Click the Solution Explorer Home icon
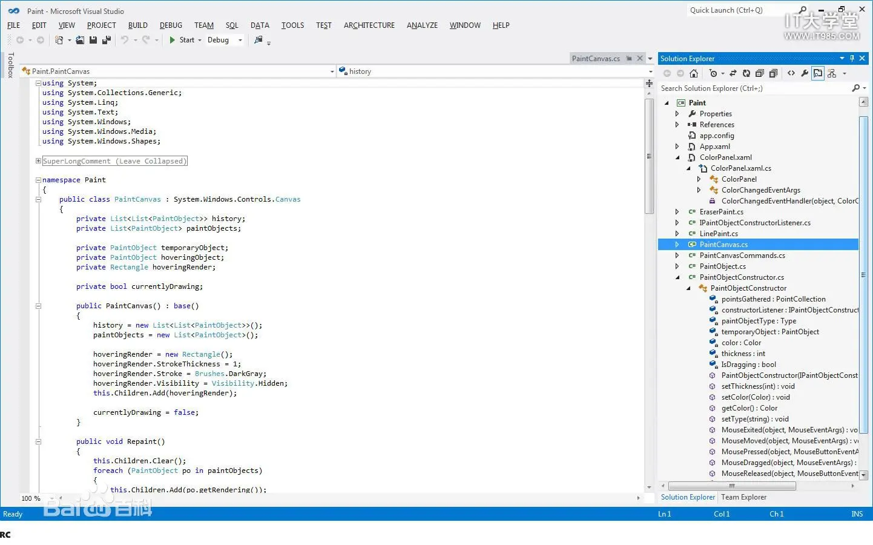Image resolution: width=873 pixels, height=545 pixels. pos(694,73)
